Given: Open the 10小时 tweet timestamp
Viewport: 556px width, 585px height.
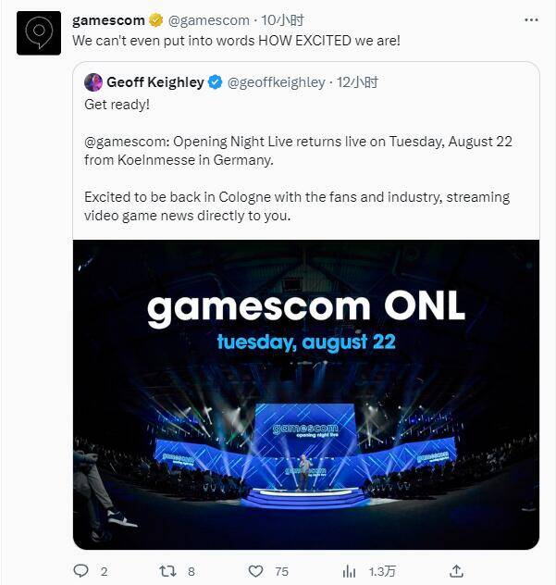Looking at the screenshot, I should 283,20.
